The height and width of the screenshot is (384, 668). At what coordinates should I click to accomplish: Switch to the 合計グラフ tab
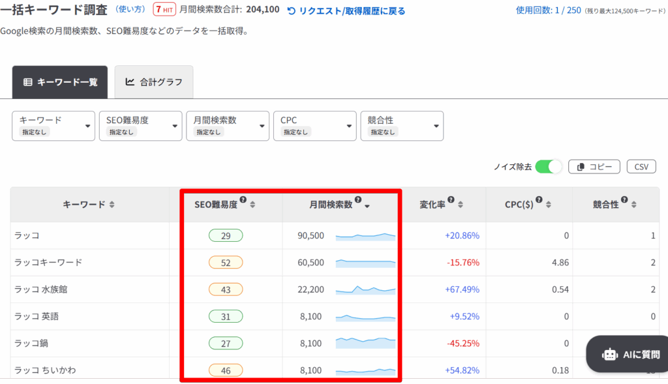(x=154, y=82)
